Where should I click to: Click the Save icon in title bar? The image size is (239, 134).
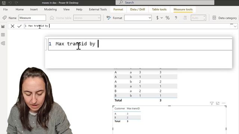[x=4, y=3]
